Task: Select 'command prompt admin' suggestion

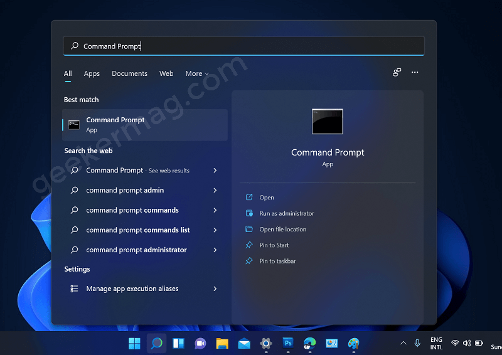Action: coord(125,190)
